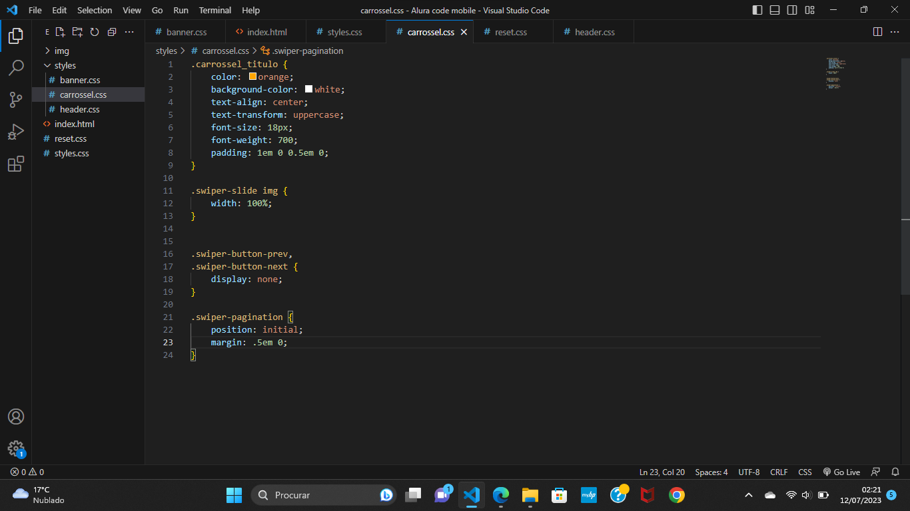Toggle the secondary side bar layout icon
Viewport: 910px width, 511px height.
(792, 10)
